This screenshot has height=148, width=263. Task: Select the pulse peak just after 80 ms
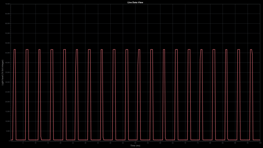tap(214, 49)
